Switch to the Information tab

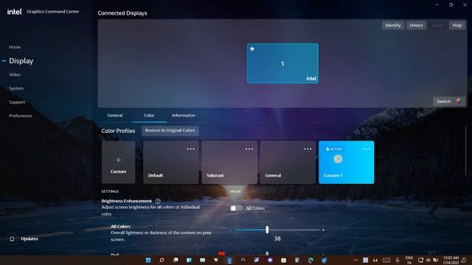184,116
